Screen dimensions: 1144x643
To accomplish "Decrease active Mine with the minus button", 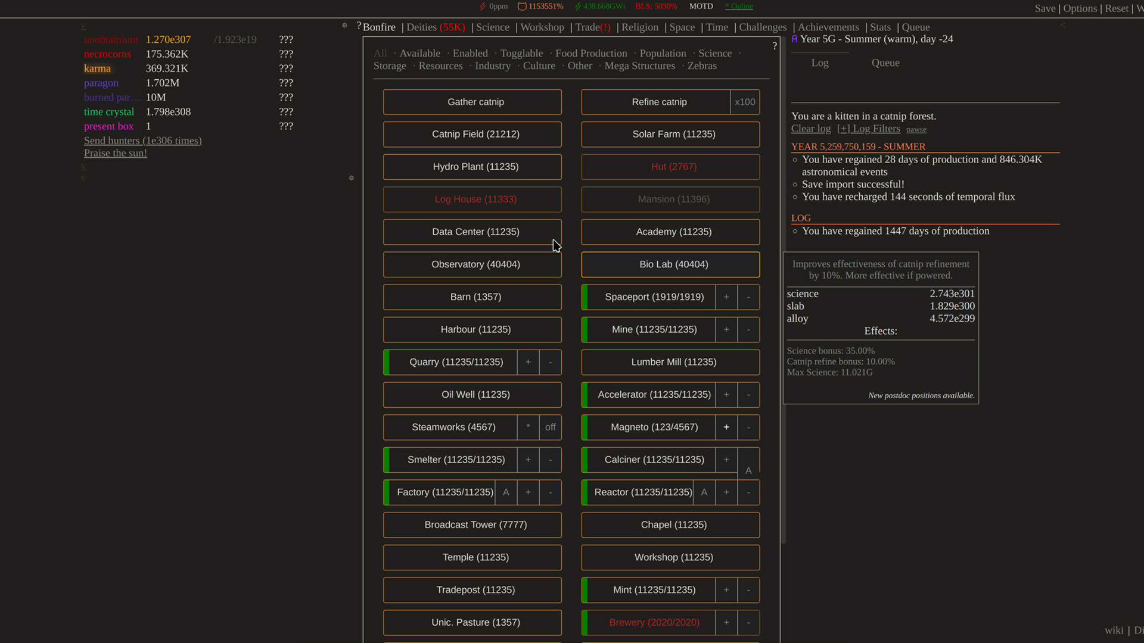I will pyautogui.click(x=749, y=330).
